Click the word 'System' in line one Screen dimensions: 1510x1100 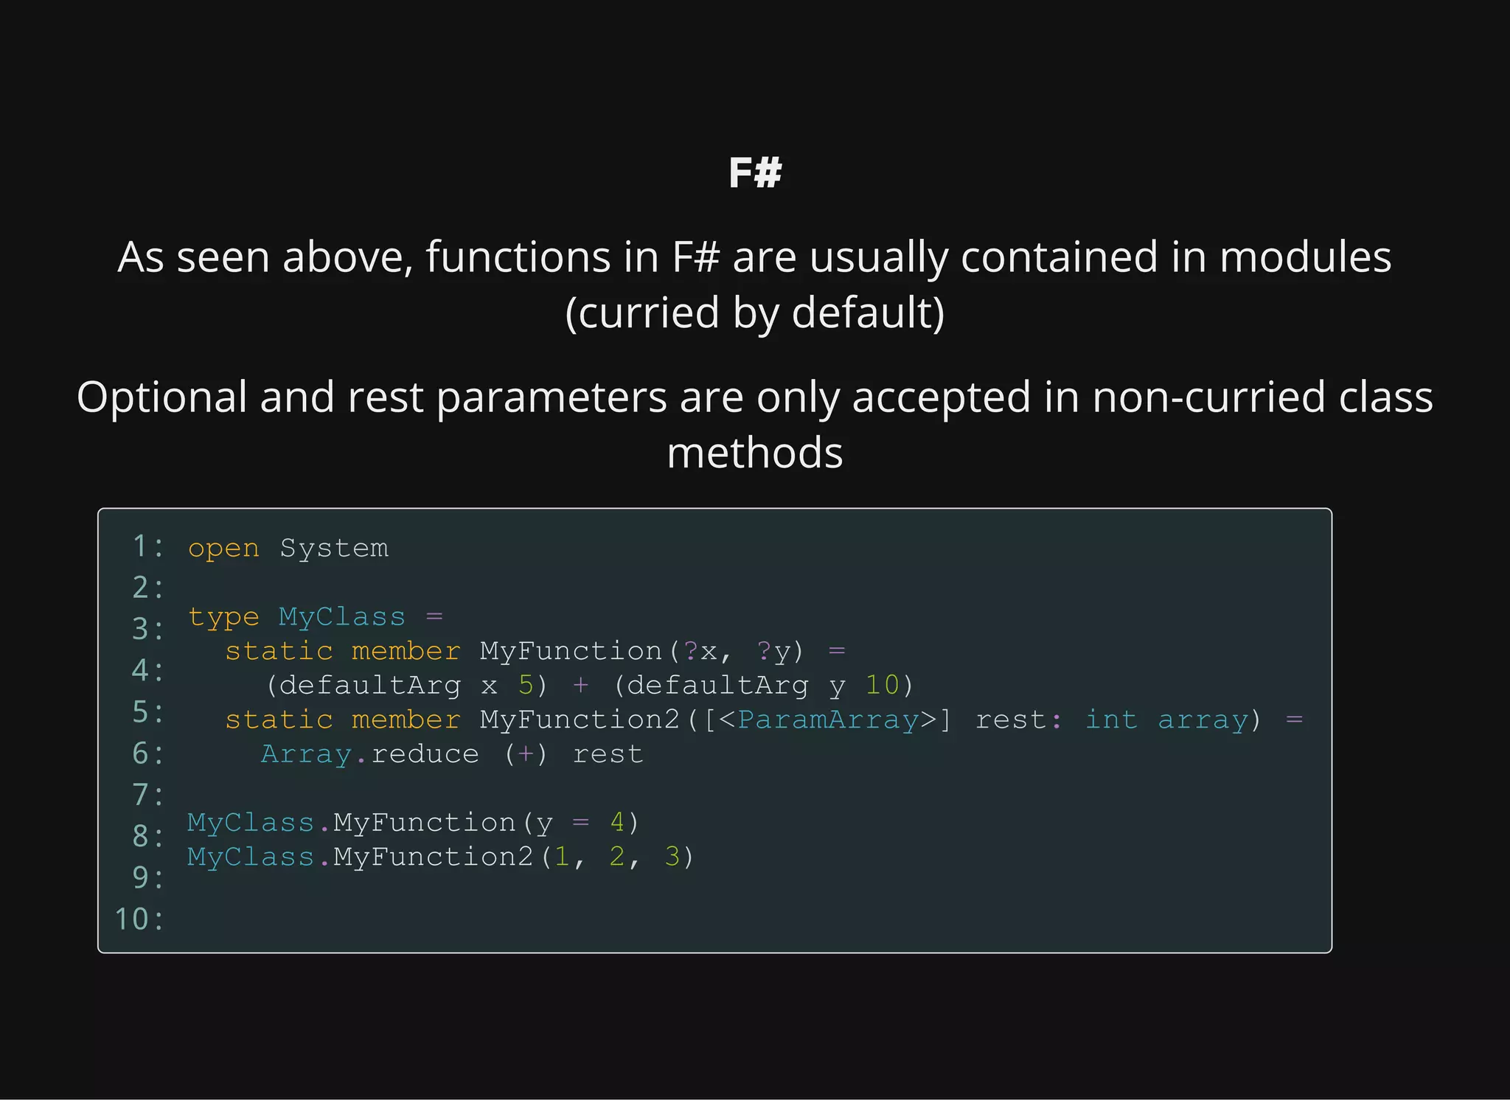point(334,549)
